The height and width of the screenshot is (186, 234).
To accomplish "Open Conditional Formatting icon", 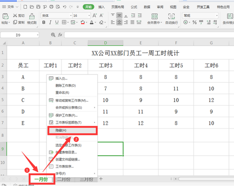I will [230, 16].
